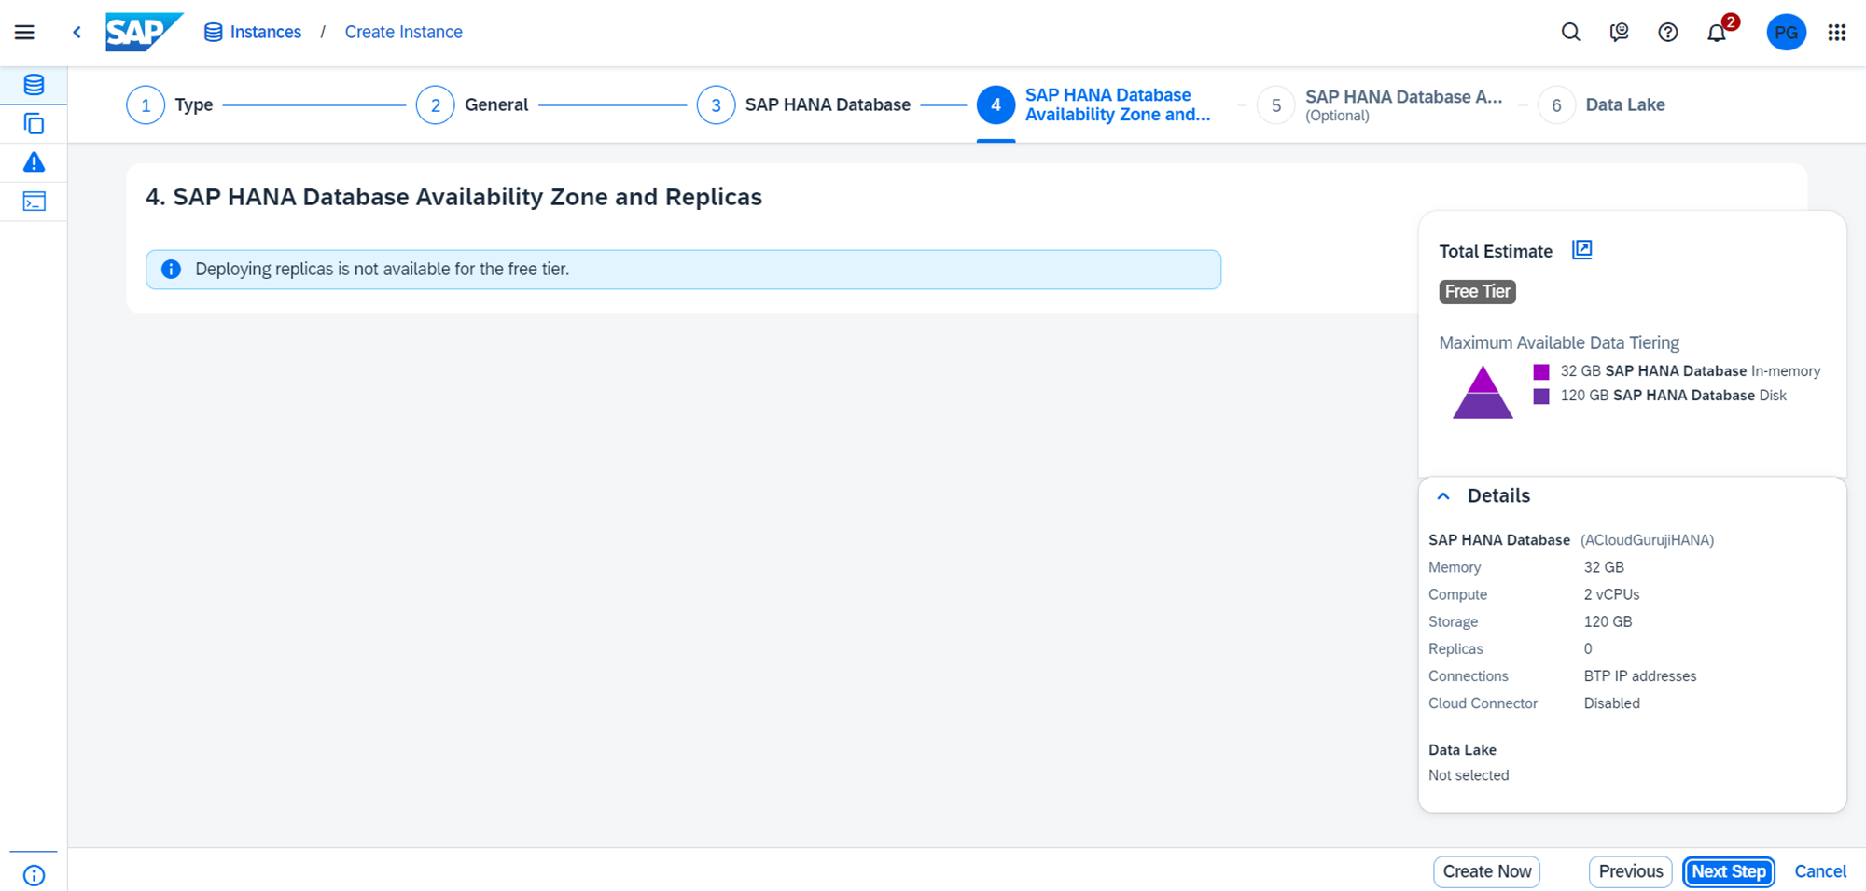Click the Create Now button

[x=1486, y=871]
